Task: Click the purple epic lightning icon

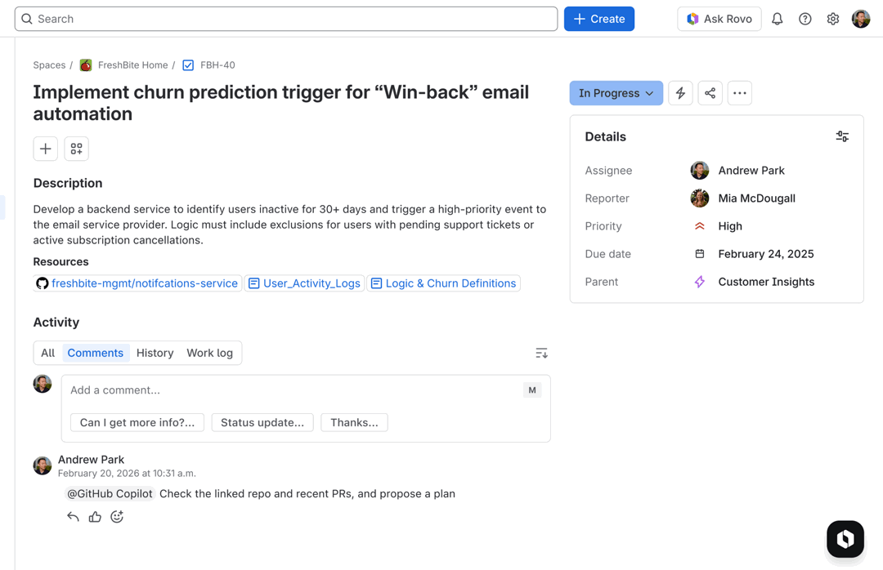Action: click(699, 282)
